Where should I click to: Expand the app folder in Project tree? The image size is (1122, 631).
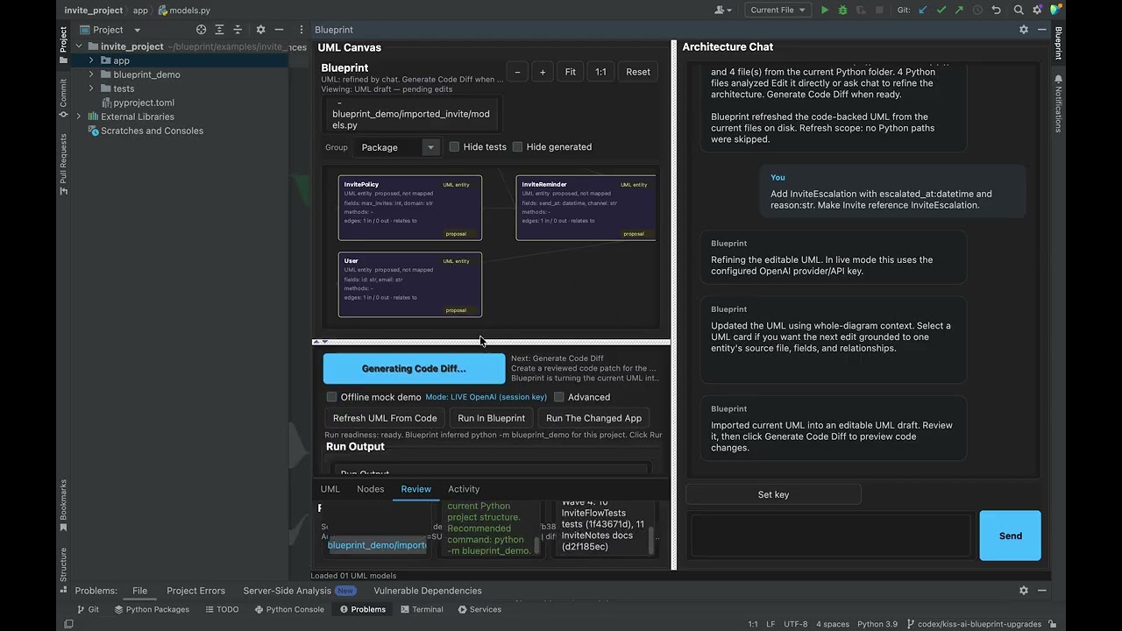91,60
